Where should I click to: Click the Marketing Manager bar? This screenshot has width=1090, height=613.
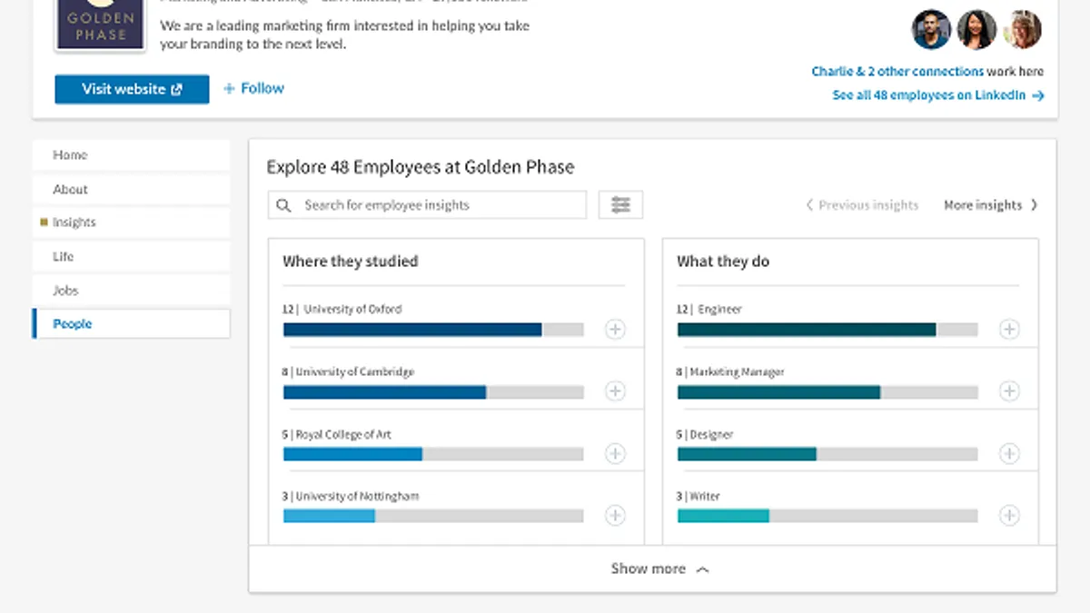(x=827, y=392)
